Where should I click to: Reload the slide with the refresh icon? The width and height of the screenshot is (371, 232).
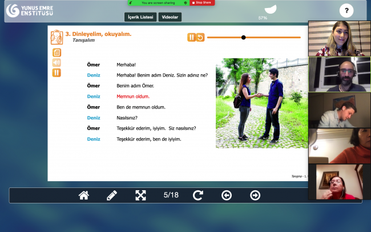(198, 195)
